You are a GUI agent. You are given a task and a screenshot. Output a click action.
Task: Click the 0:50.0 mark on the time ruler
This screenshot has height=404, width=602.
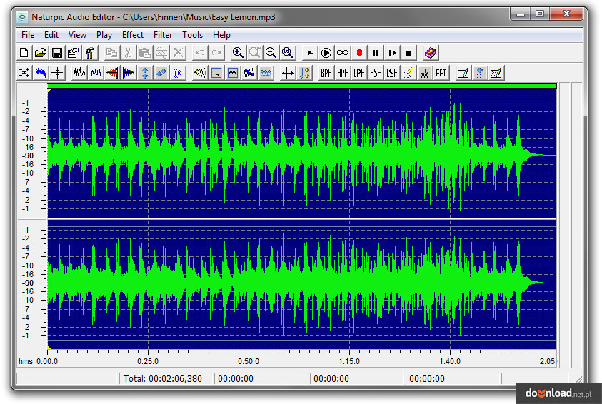(x=249, y=361)
